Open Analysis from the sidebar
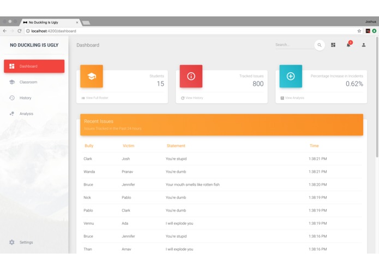Viewport: 379px width, 270px height. pyautogui.click(x=34, y=114)
